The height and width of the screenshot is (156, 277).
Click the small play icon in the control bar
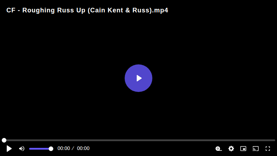(x=9, y=149)
